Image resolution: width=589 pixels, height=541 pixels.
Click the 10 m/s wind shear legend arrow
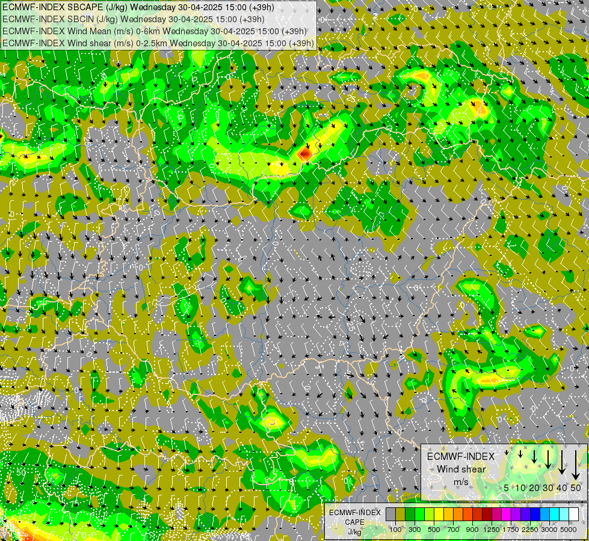[520, 454]
